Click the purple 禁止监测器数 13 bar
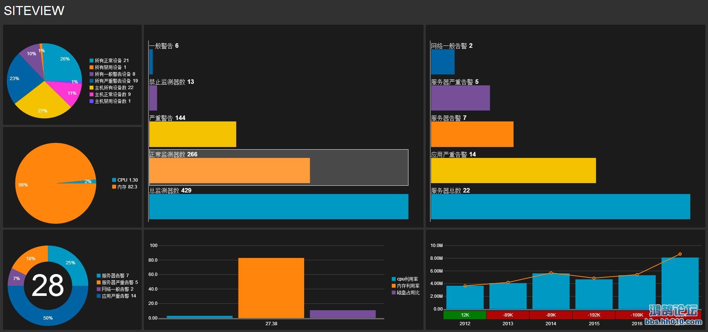 pos(153,98)
